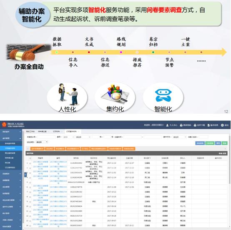Open the blue case number link in row 1
Screen dimensions: 231x230
[58, 163]
